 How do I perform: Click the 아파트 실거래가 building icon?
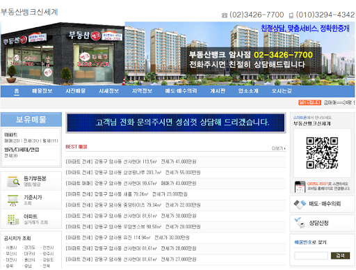(x=13, y=219)
